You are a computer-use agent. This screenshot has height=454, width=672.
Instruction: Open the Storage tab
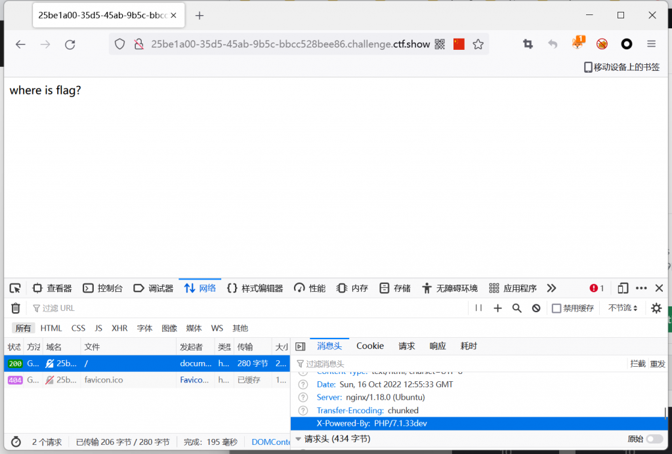click(394, 288)
